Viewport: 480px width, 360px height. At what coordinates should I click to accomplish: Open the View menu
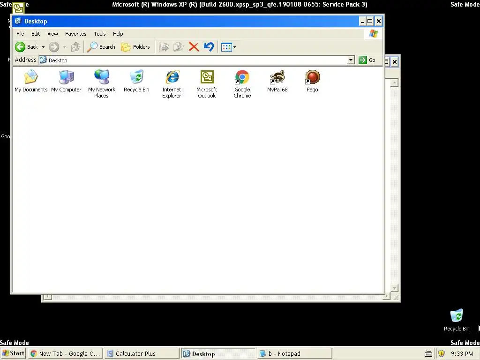[x=52, y=34]
